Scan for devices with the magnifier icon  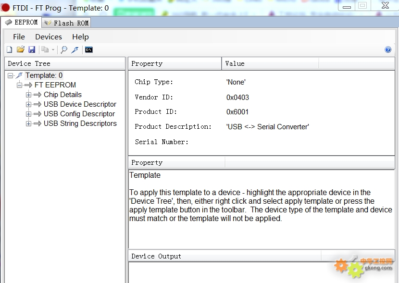coord(64,49)
